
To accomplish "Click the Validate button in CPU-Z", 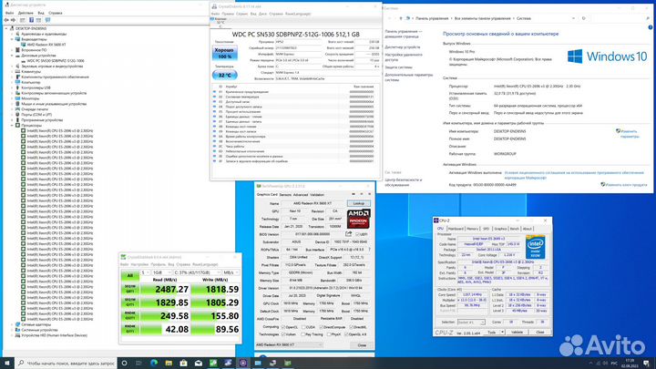I will (x=518, y=333).
